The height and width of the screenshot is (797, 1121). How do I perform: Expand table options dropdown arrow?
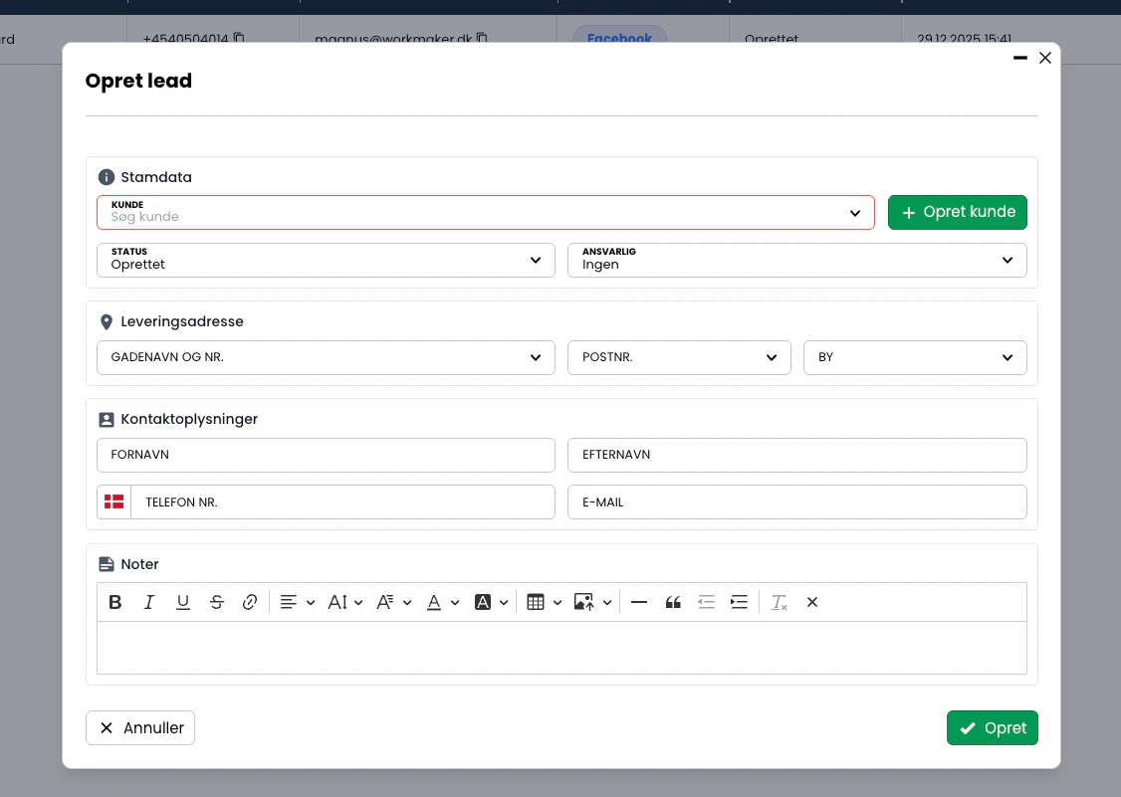[558, 603]
